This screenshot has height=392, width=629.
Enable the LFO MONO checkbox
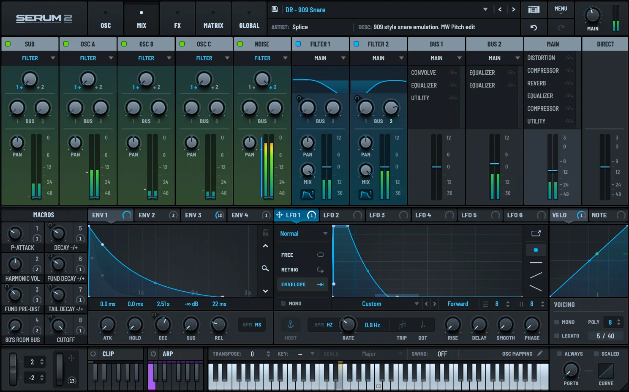point(283,304)
